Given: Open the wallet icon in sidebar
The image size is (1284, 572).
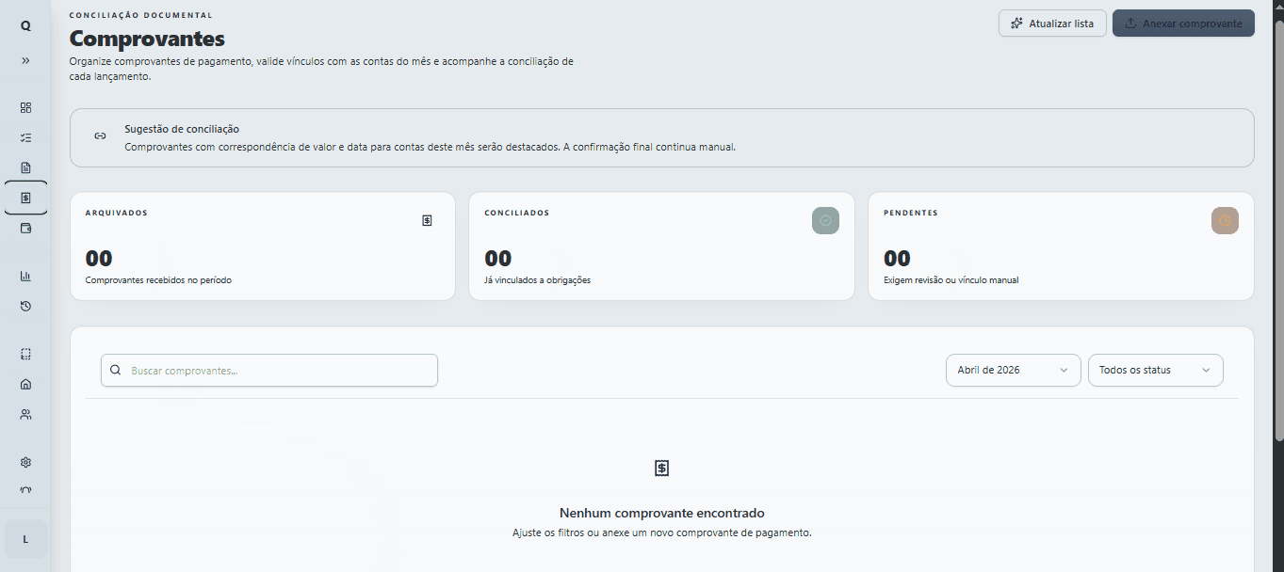Looking at the screenshot, I should 25,228.
